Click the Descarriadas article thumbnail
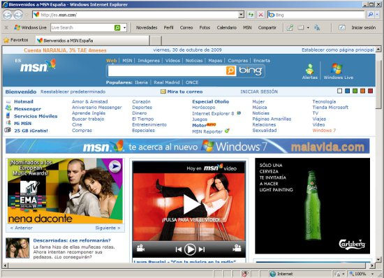384x278 pixels. click(17, 248)
